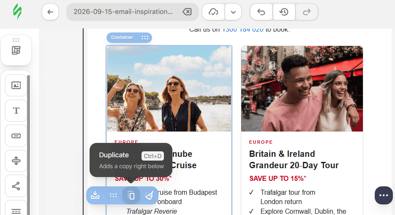Select the couple in Ireland street photo
Screen dimensions: 395x215
click(x=302, y=89)
